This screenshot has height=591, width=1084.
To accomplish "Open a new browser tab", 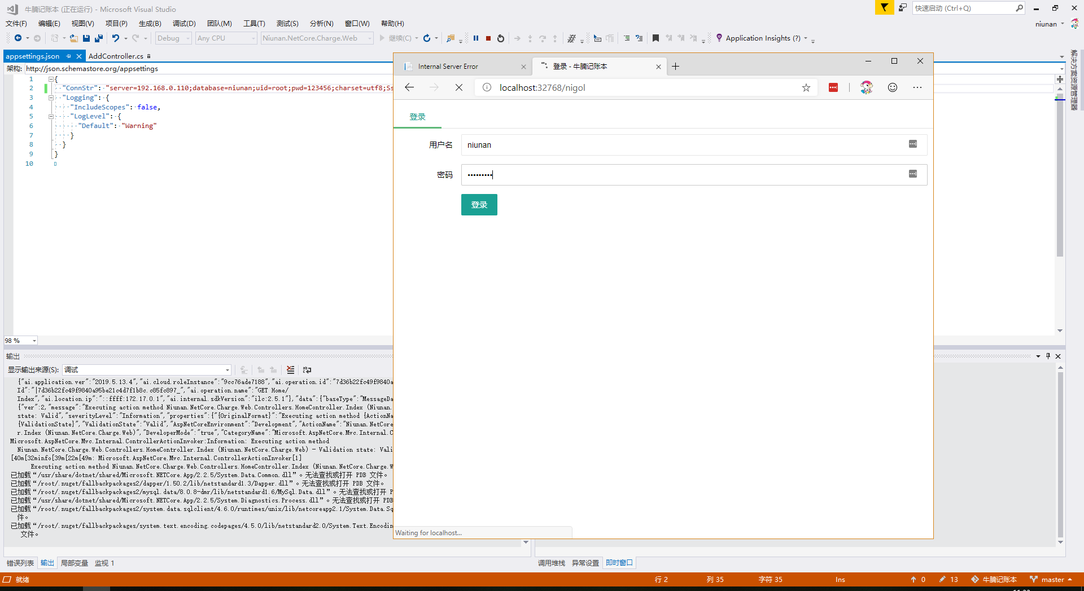I will [675, 67].
